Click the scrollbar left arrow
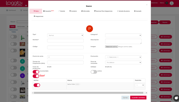The width and height of the screenshot is (179, 102). [33, 93]
